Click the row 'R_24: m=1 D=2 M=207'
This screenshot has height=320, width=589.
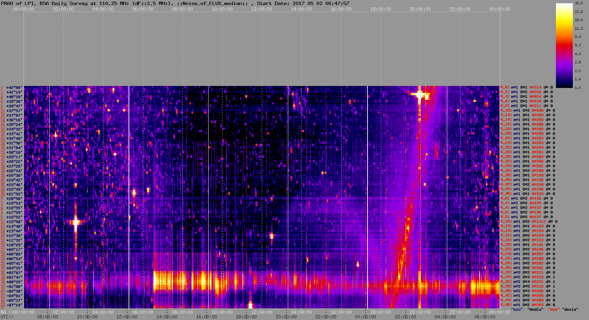pos(528,254)
